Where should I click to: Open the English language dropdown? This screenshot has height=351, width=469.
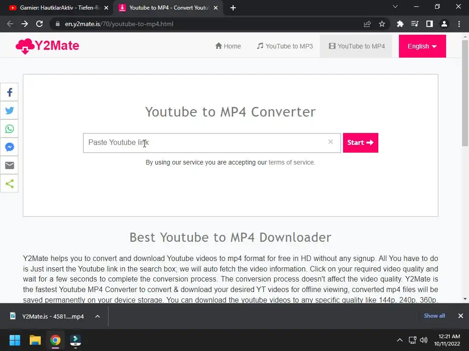coord(422,46)
